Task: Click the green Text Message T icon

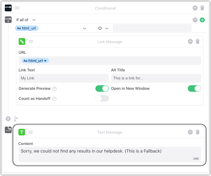Action: (22, 132)
